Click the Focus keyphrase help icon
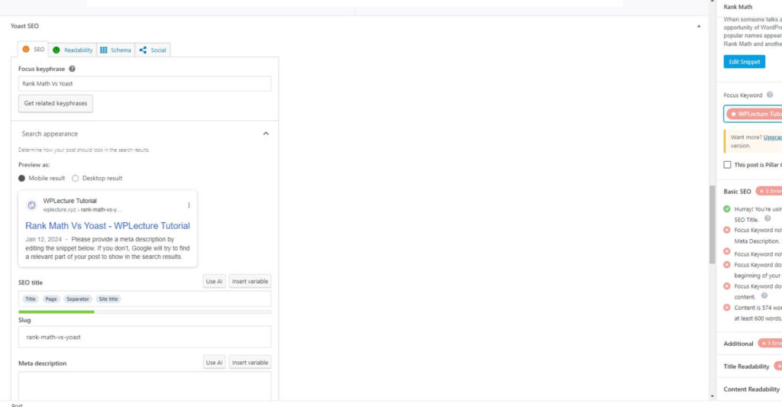The width and height of the screenshot is (782, 407). click(x=73, y=69)
